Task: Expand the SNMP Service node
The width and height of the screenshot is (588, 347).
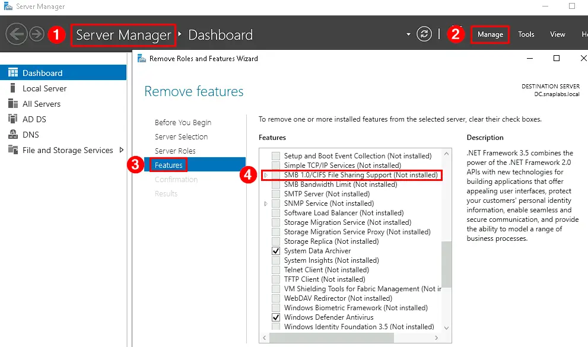Action: pyautogui.click(x=266, y=203)
